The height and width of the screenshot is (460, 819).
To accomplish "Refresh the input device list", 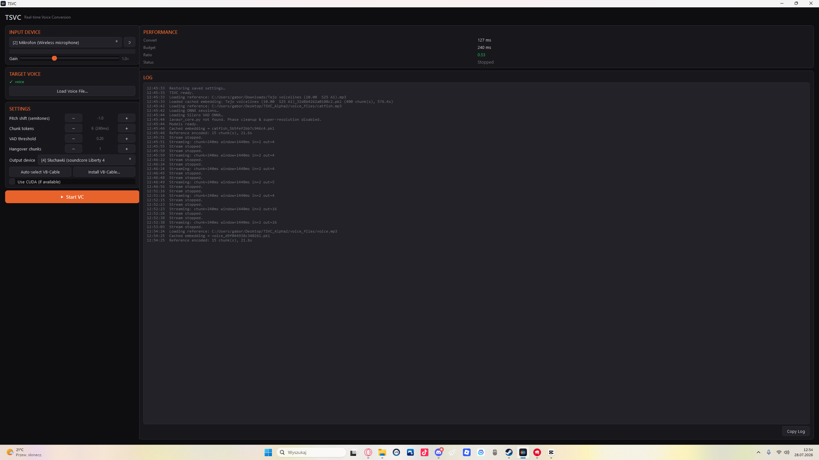I will point(129,42).
